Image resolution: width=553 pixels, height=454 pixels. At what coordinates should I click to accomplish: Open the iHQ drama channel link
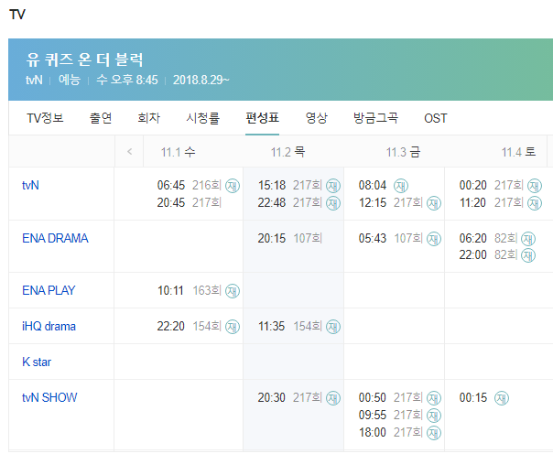(x=49, y=326)
